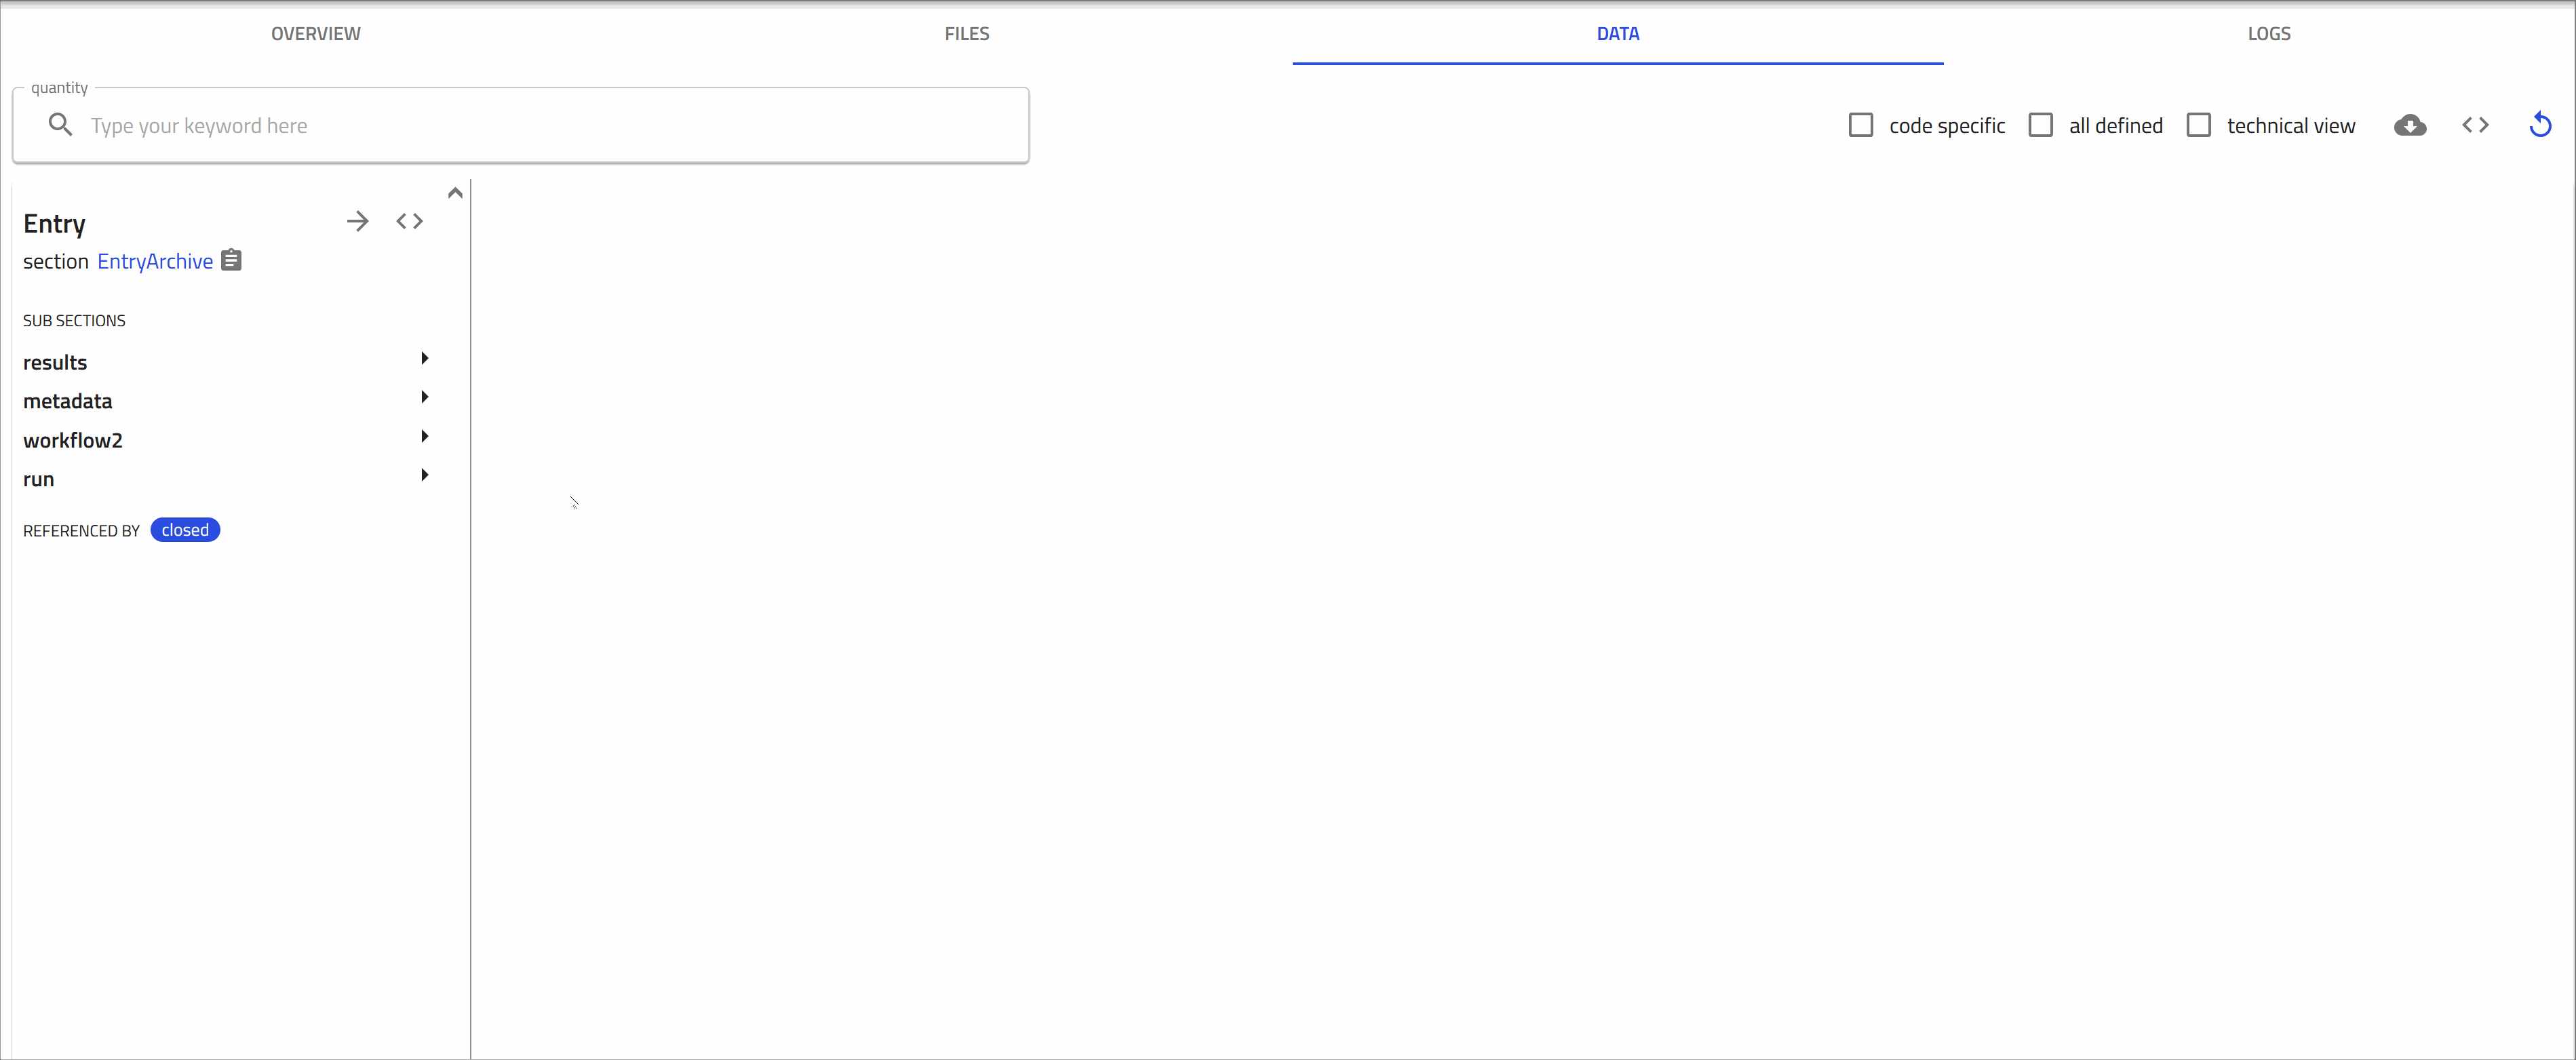Collapse panel using the up chevron icon
Viewport: 2576px width, 1060px height.
(455, 192)
